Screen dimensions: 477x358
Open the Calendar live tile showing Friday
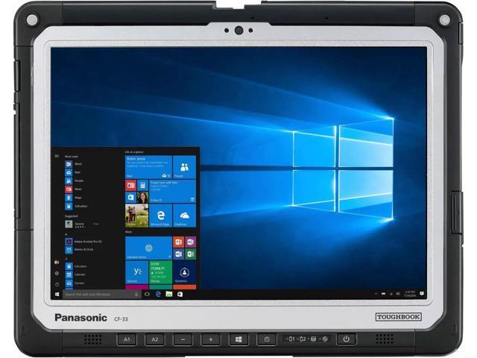click(x=172, y=191)
